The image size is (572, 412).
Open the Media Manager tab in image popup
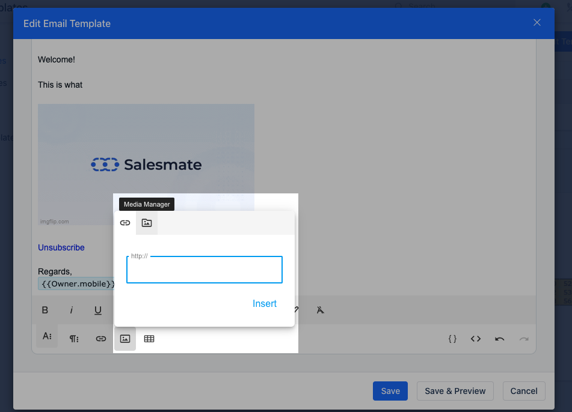click(x=147, y=223)
